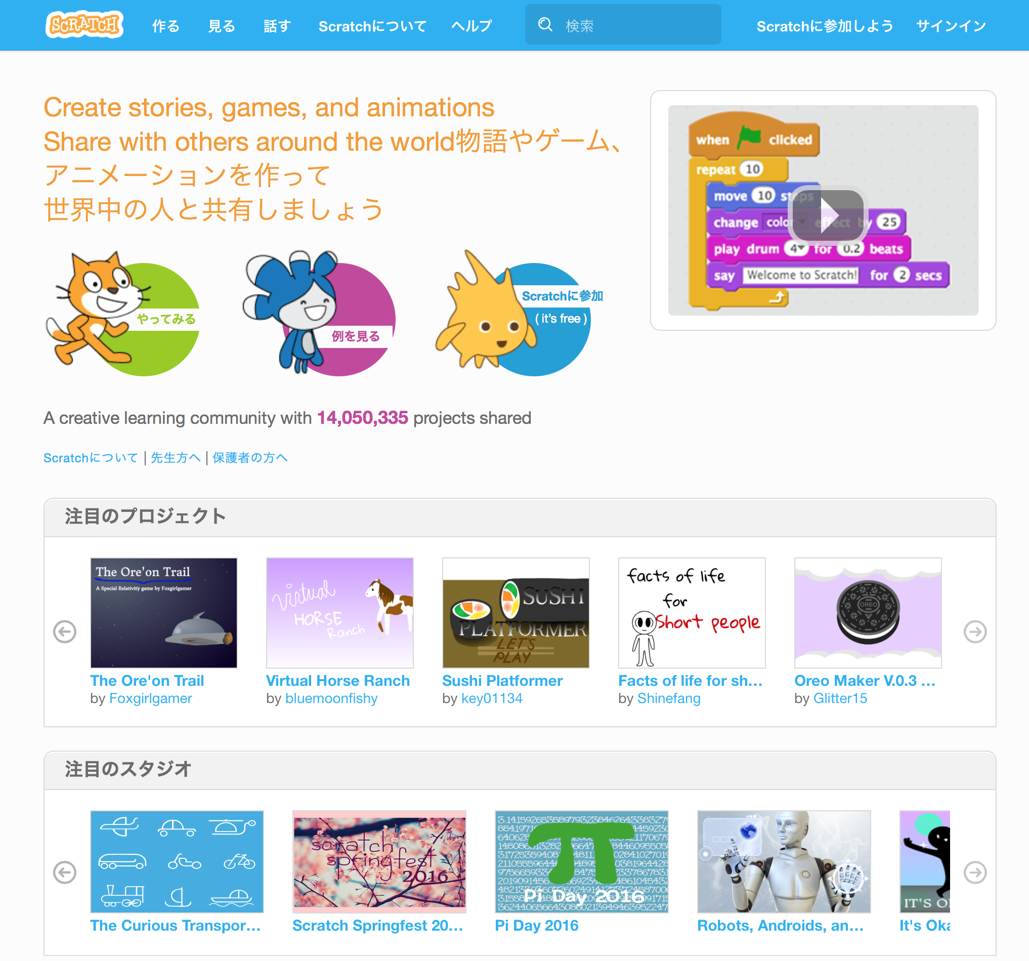Open bluemoonfishy user profile
The height and width of the screenshot is (961, 1029).
click(331, 698)
